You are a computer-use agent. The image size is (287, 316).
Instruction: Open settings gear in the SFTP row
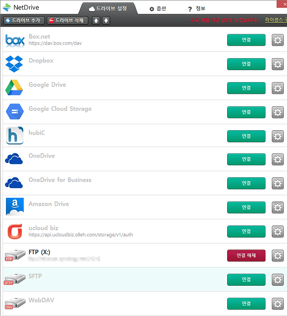pyautogui.click(x=277, y=279)
